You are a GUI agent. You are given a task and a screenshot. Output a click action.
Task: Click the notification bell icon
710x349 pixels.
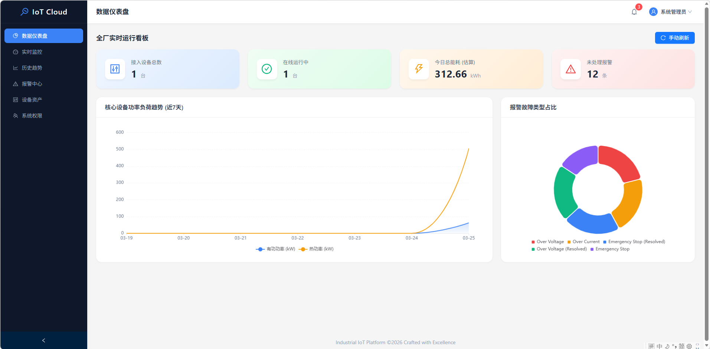coord(634,12)
